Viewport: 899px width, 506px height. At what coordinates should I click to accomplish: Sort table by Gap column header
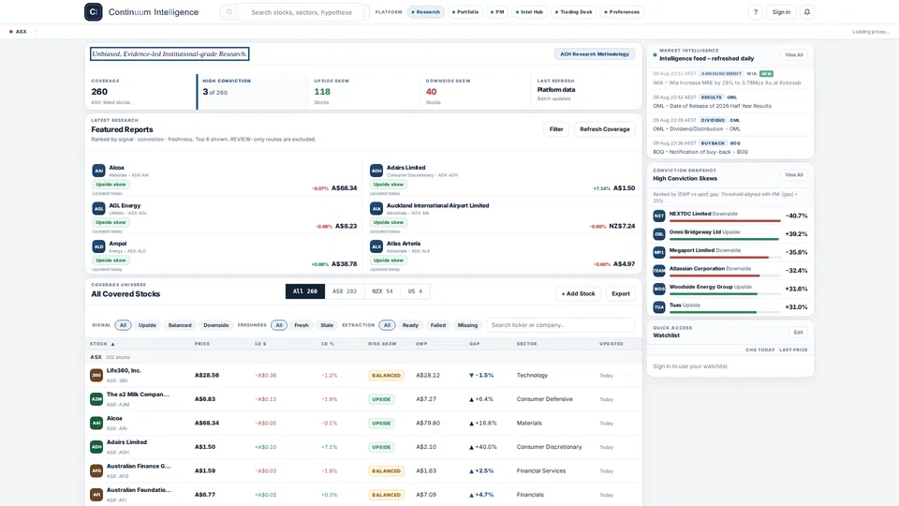pyautogui.click(x=474, y=344)
